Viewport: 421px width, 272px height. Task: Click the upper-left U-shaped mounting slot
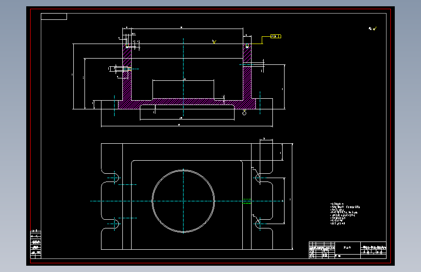point(111,178)
